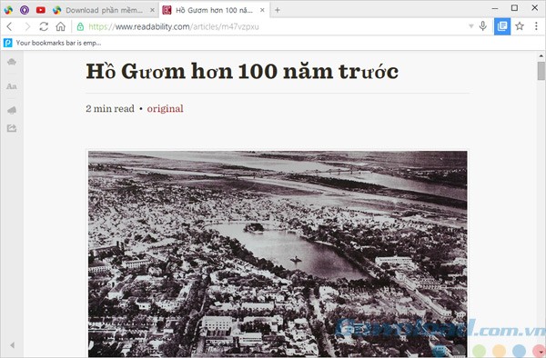Go back to previous page
This screenshot has width=546, height=358.
coord(9,26)
